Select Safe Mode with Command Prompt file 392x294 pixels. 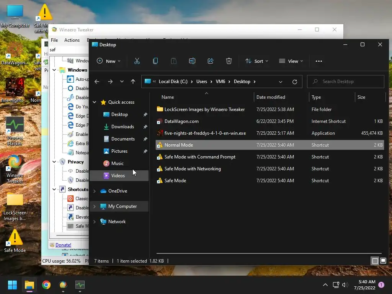(269, 157)
